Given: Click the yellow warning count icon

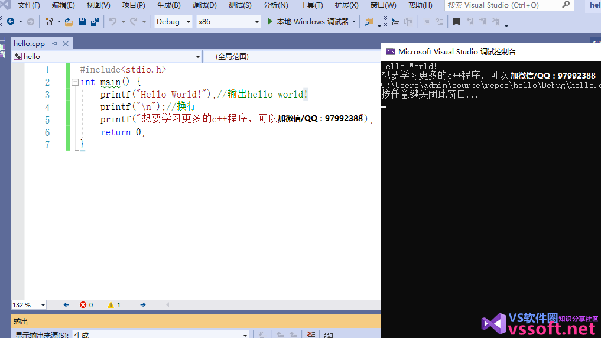Looking at the screenshot, I should coord(111,305).
